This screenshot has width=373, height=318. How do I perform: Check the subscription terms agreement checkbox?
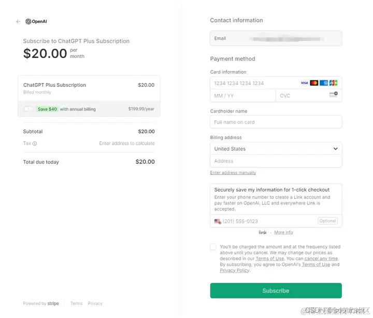[x=213, y=247]
